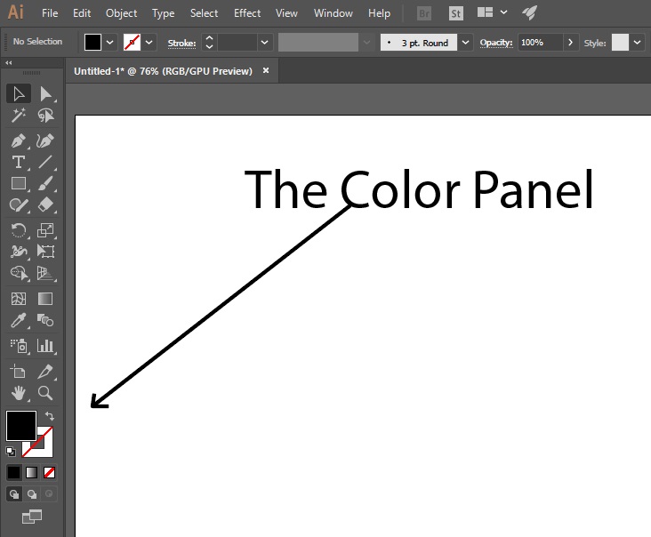Choose the Rectangle tool
Viewport: 651px width, 537px height.
18,184
